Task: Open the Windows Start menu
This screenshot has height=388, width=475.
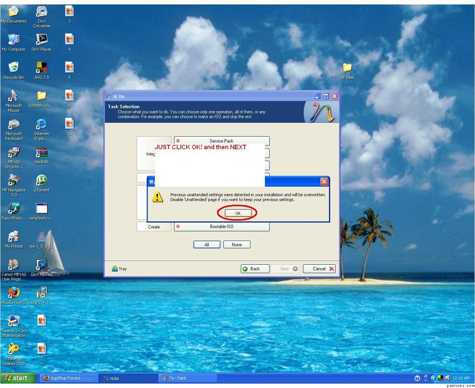Action: point(18,378)
